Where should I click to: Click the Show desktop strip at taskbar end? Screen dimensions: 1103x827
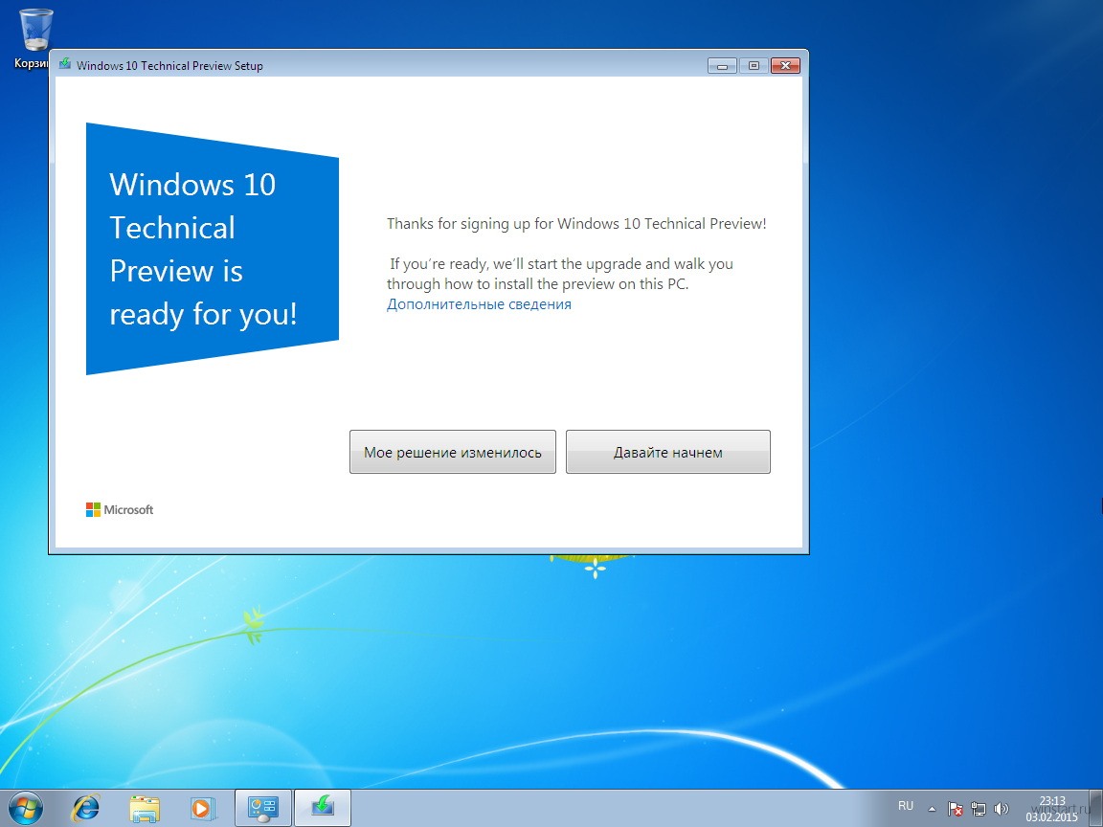pyautogui.click(x=1096, y=808)
